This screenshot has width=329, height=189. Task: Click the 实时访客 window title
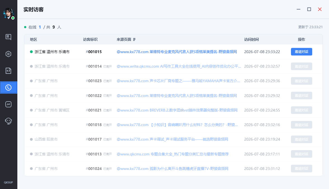(34, 10)
